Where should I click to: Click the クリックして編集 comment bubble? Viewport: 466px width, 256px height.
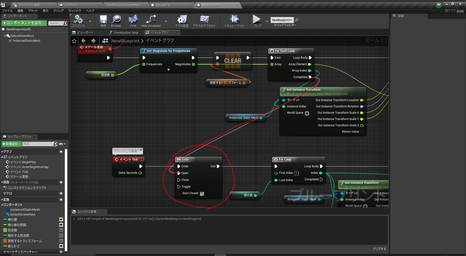click(x=128, y=151)
